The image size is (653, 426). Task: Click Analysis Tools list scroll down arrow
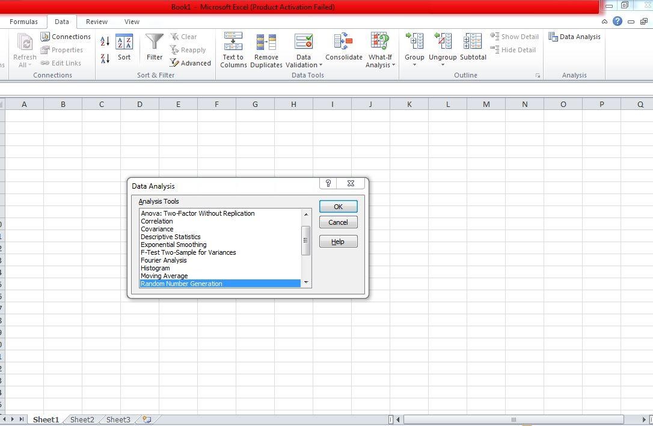(305, 282)
